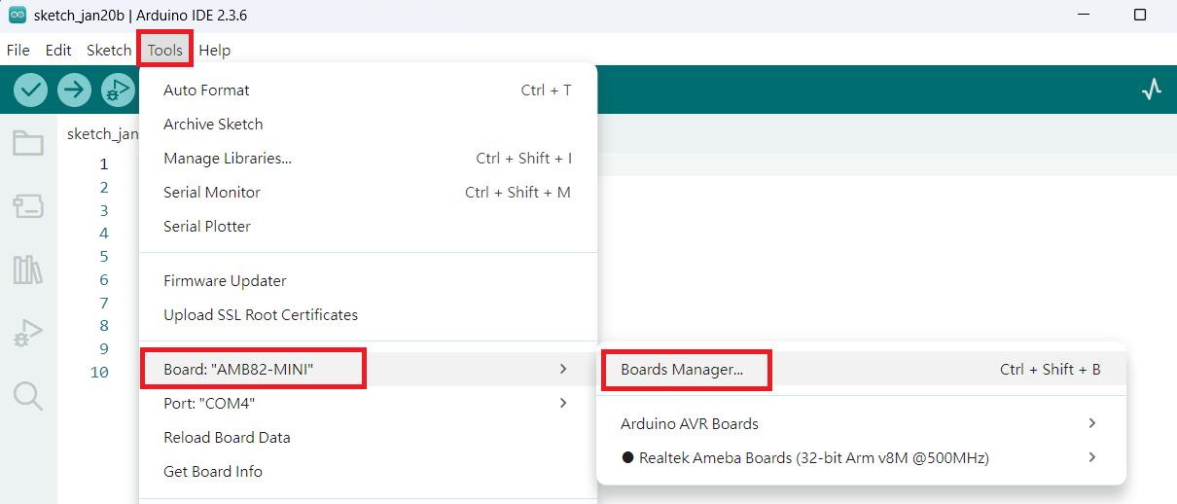
Task: Open Serial Plotter waveform icon at top right
Action: point(1152,90)
